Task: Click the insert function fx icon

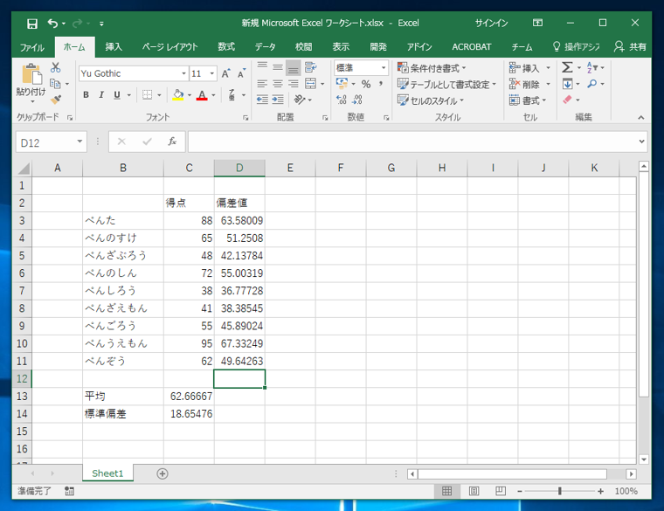Action: point(172,142)
